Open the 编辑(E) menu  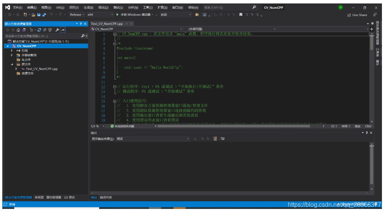click(x=32, y=8)
